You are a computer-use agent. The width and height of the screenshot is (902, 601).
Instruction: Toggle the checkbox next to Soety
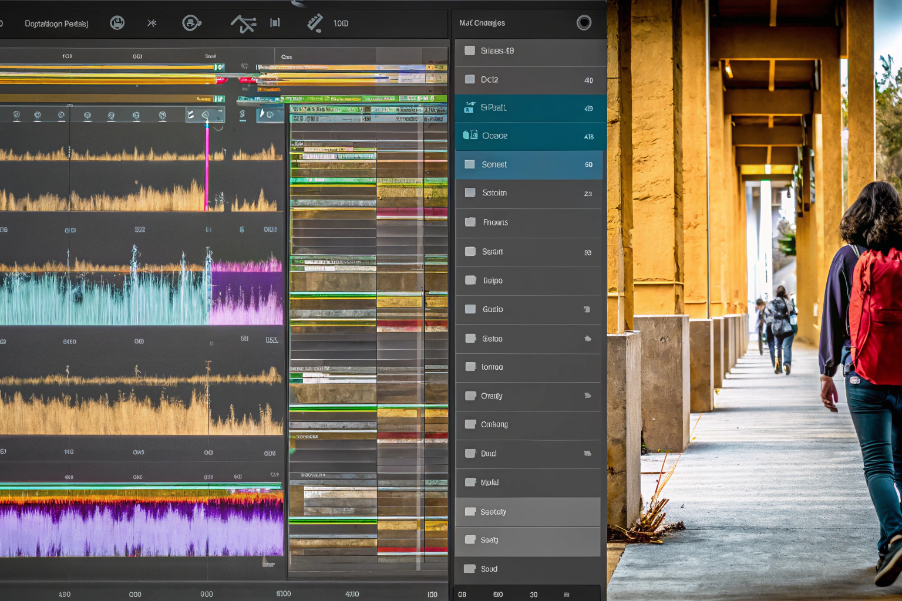[470, 539]
